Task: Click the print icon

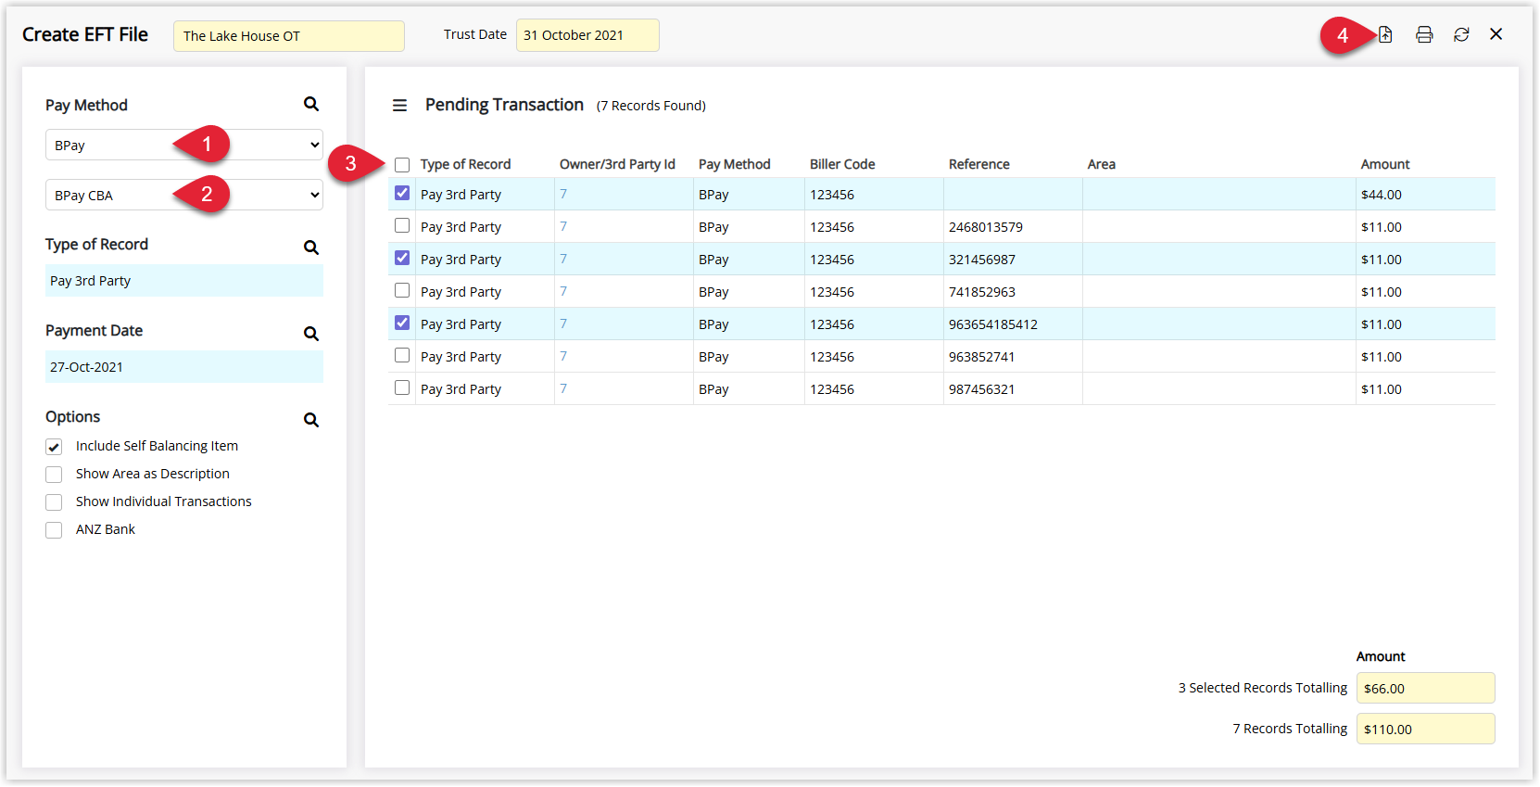Action: pos(1424,34)
